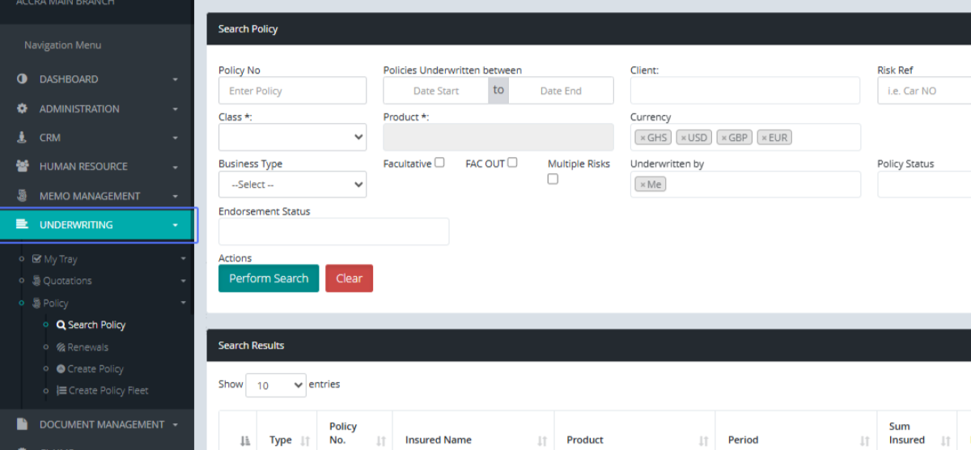Click the Memo Management icon
971x450 pixels.
tap(23, 196)
